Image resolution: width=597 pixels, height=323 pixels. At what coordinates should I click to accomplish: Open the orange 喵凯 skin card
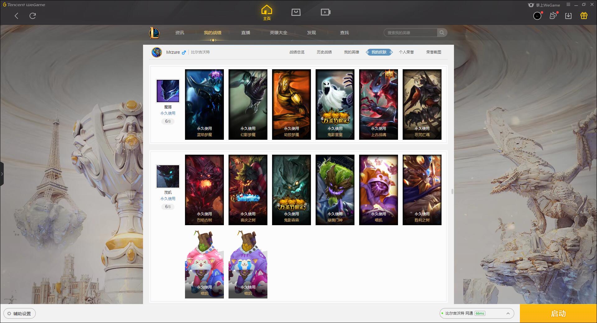[x=378, y=190]
